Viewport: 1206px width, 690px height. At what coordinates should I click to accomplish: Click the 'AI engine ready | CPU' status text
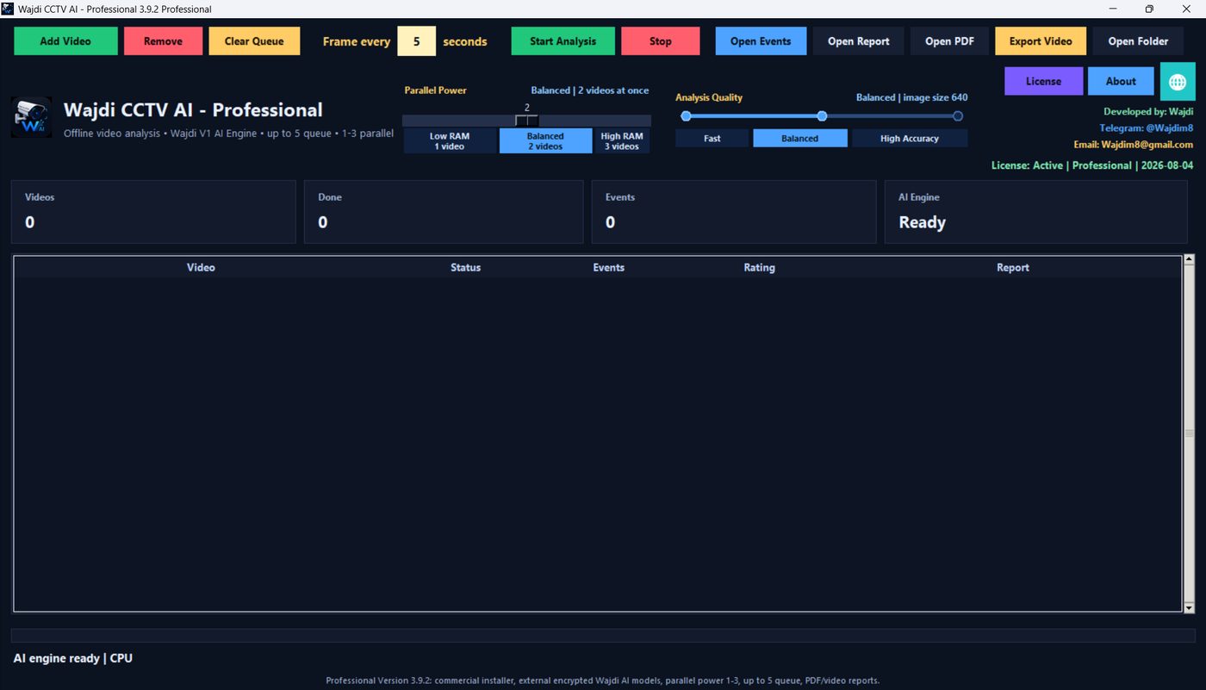(73, 658)
